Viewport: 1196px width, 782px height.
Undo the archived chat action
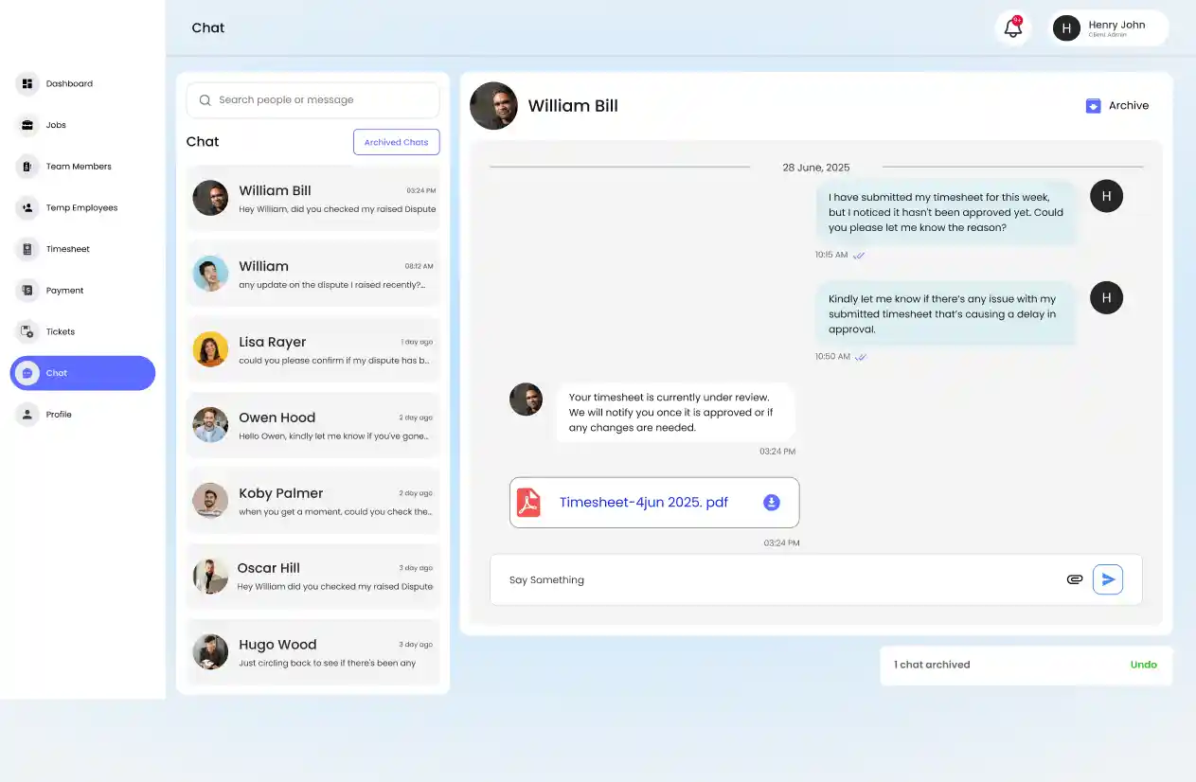click(x=1143, y=664)
